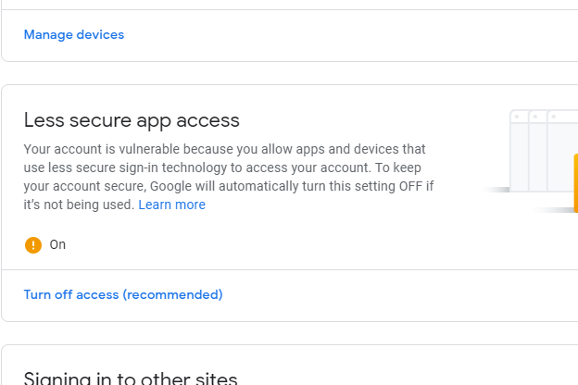Click the 'Your account is vulnerable' paragraph
This screenshot has height=385, width=578.
[x=229, y=177]
